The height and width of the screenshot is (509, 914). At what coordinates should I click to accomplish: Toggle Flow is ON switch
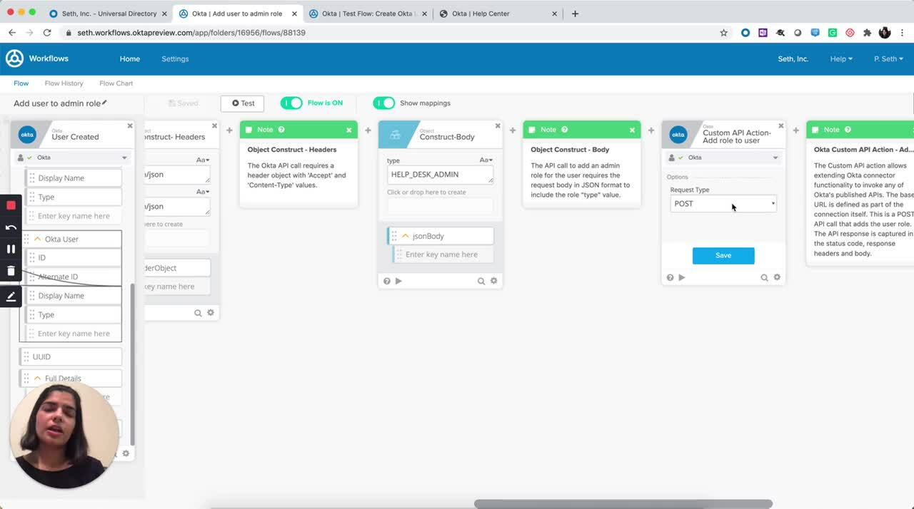(x=291, y=103)
